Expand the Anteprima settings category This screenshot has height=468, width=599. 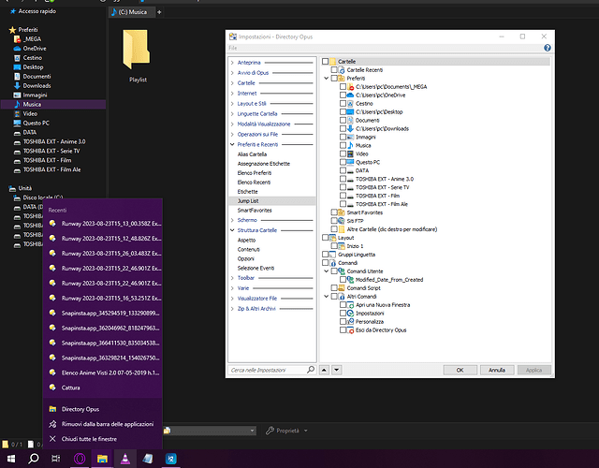tap(232, 63)
